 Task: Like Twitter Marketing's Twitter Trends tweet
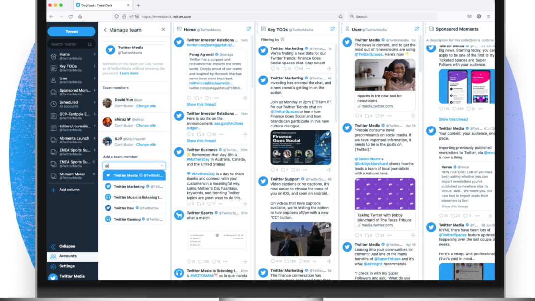(297, 68)
